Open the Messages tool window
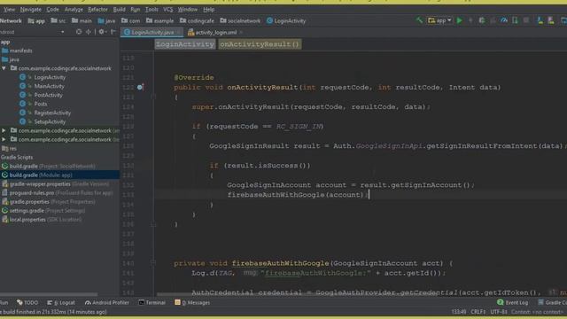The width and height of the screenshot is (567, 319). click(192, 303)
